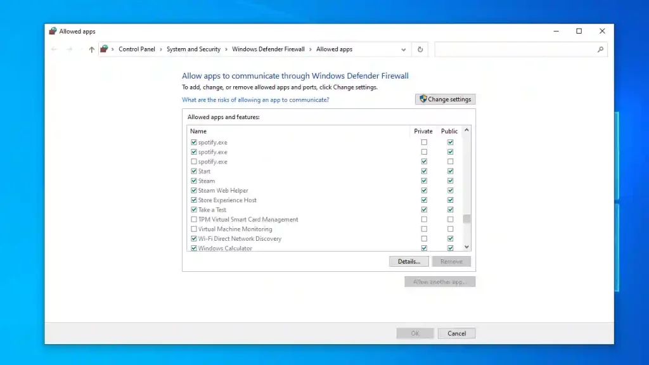This screenshot has width=649, height=365.
Task: Toggle Private checkbox for Store Experience Host
Action: [424, 200]
